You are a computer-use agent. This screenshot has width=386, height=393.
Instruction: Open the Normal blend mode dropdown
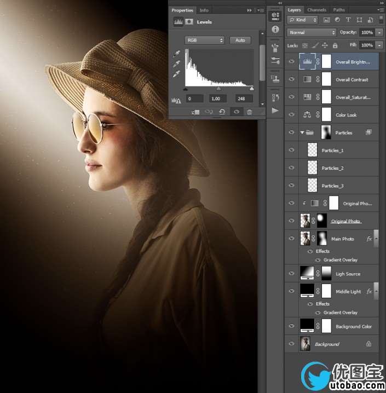312,33
